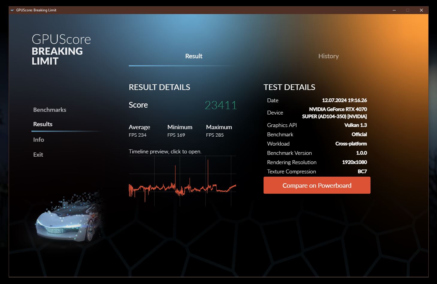This screenshot has width=437, height=284.
Task: Select Results in the sidebar
Action: pyautogui.click(x=43, y=124)
